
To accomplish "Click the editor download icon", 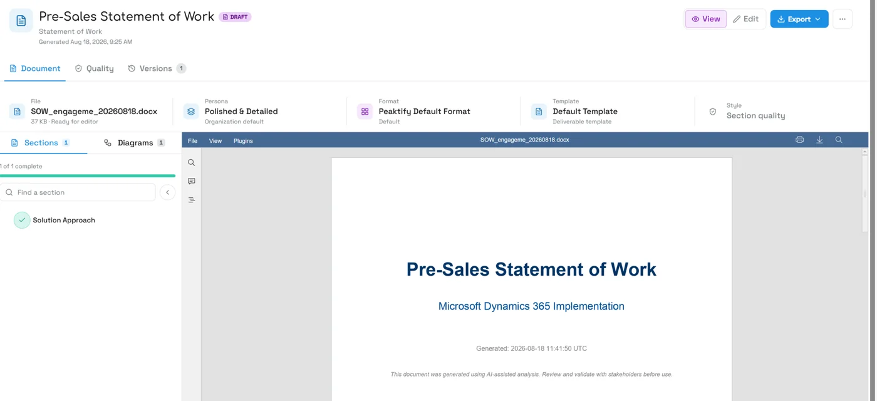I will [x=819, y=140].
